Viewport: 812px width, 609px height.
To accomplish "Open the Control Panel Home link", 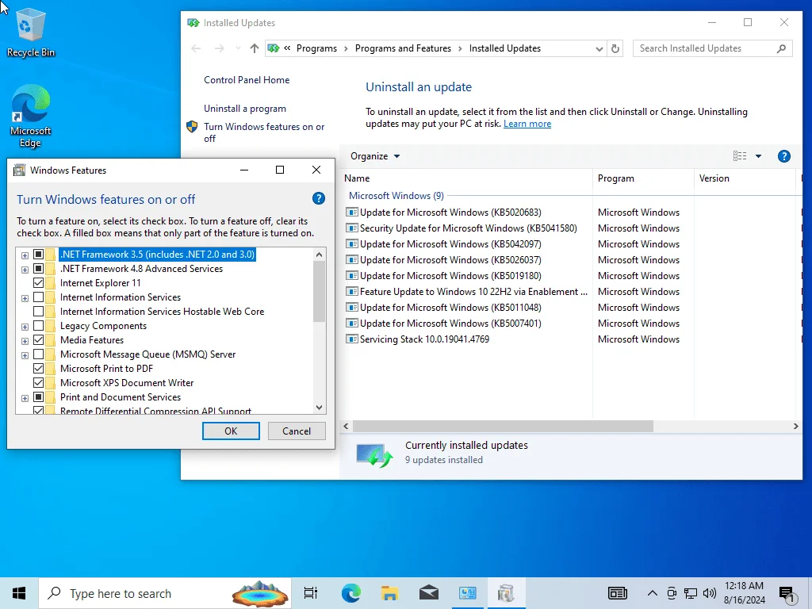I will (247, 80).
